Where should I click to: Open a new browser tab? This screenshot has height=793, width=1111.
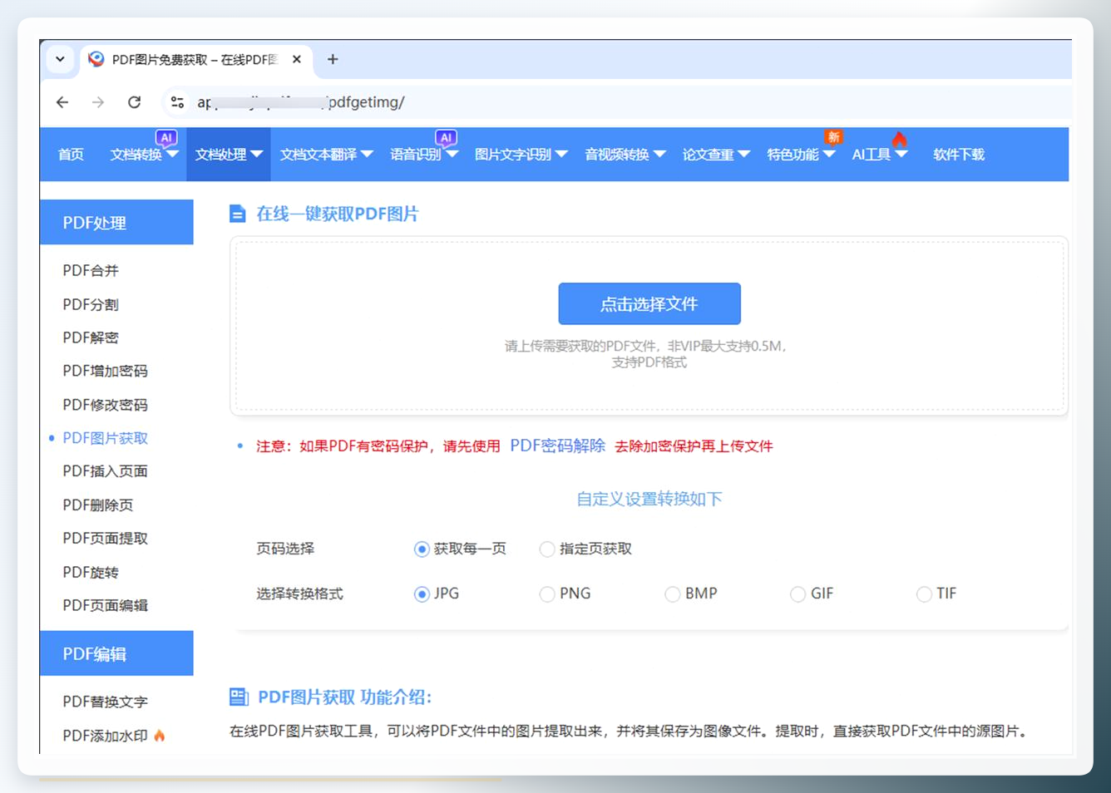click(x=333, y=60)
